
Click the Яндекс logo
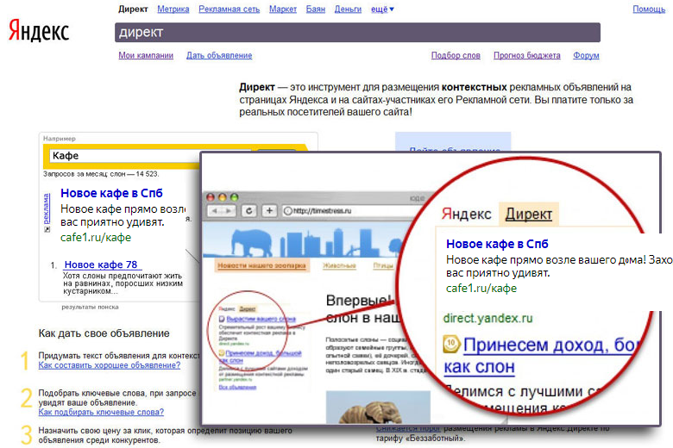(x=39, y=31)
